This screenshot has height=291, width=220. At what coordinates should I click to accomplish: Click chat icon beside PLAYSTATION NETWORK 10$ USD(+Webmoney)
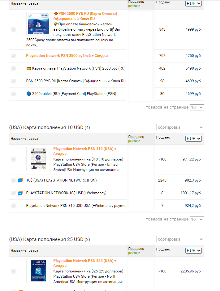coord(20,193)
